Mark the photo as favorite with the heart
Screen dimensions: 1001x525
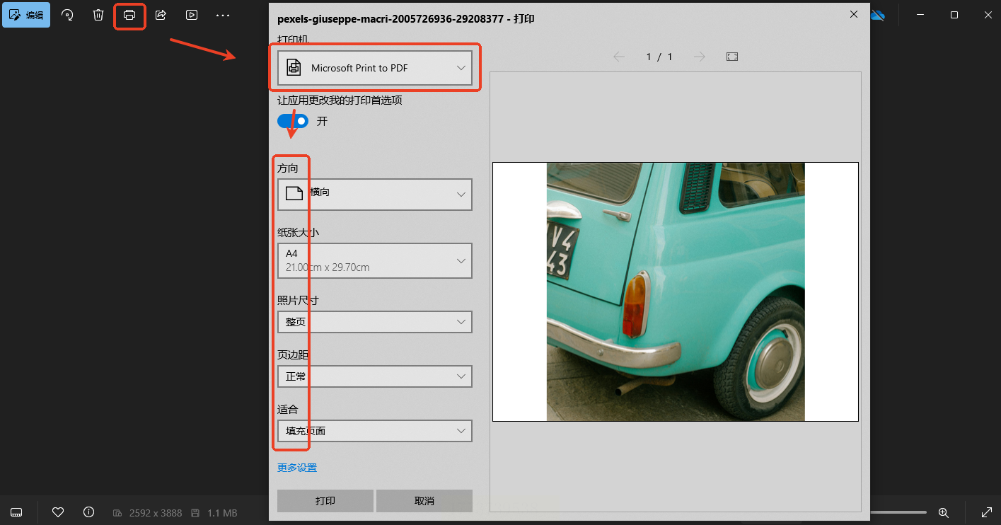59,512
